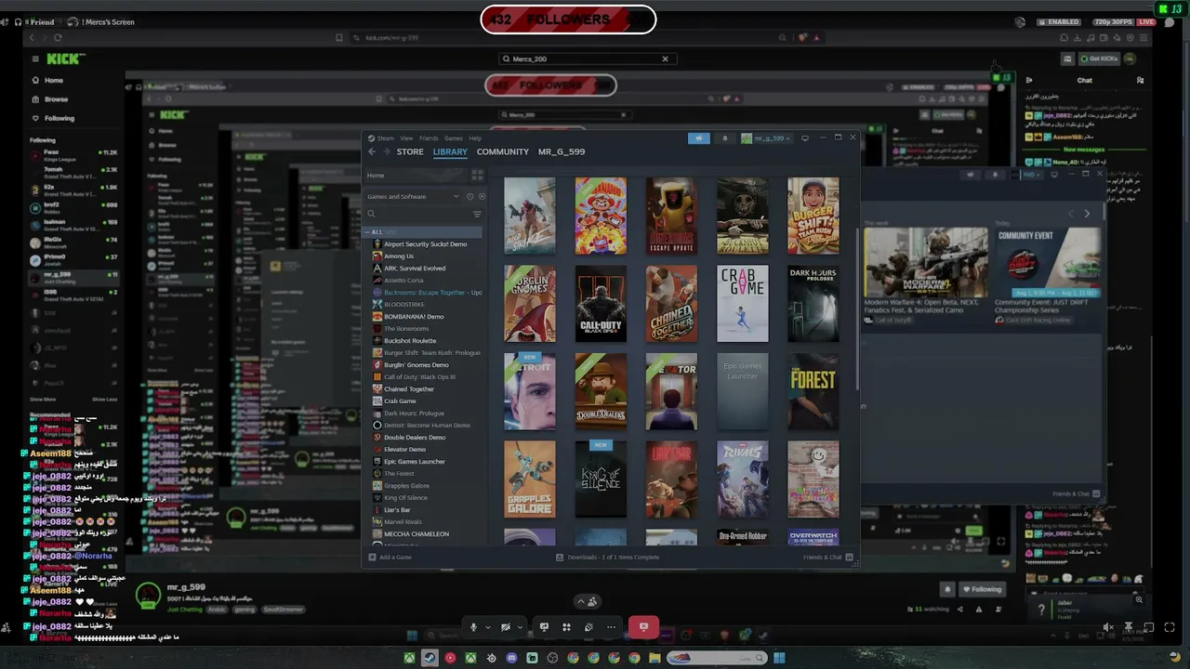Open The Forest cover thumbnail
The width and height of the screenshot is (1190, 669).
click(x=813, y=392)
